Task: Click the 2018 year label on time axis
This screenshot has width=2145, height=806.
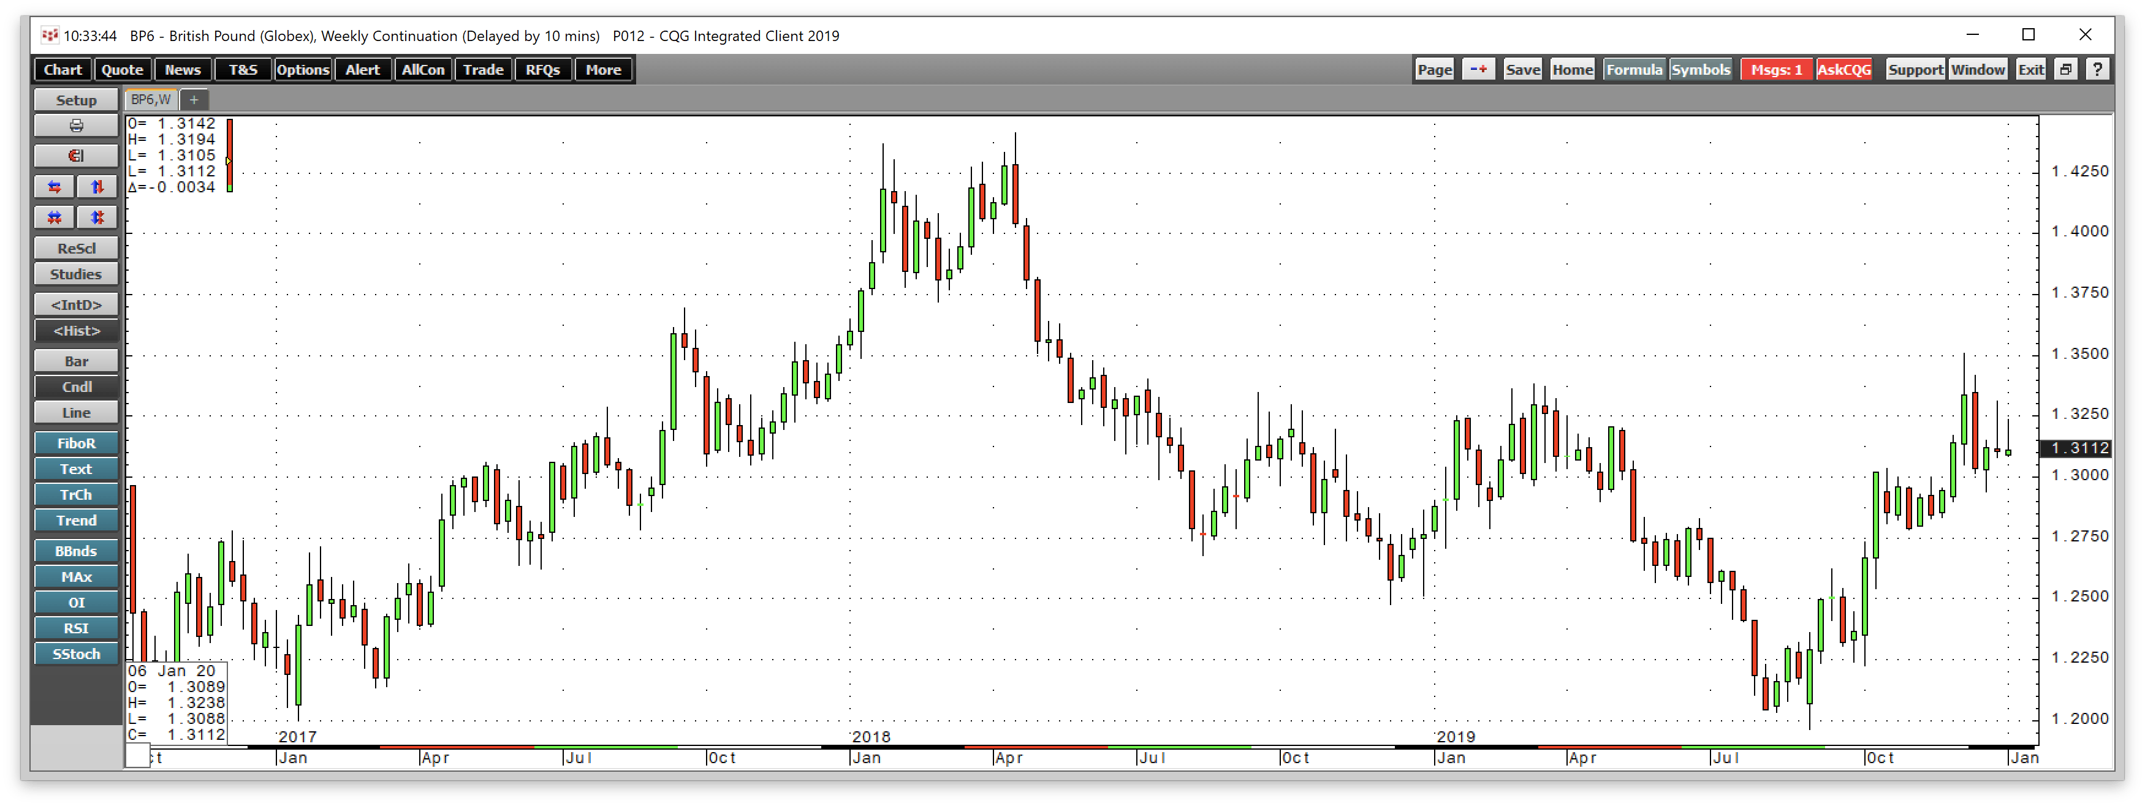Action: pyautogui.click(x=871, y=737)
